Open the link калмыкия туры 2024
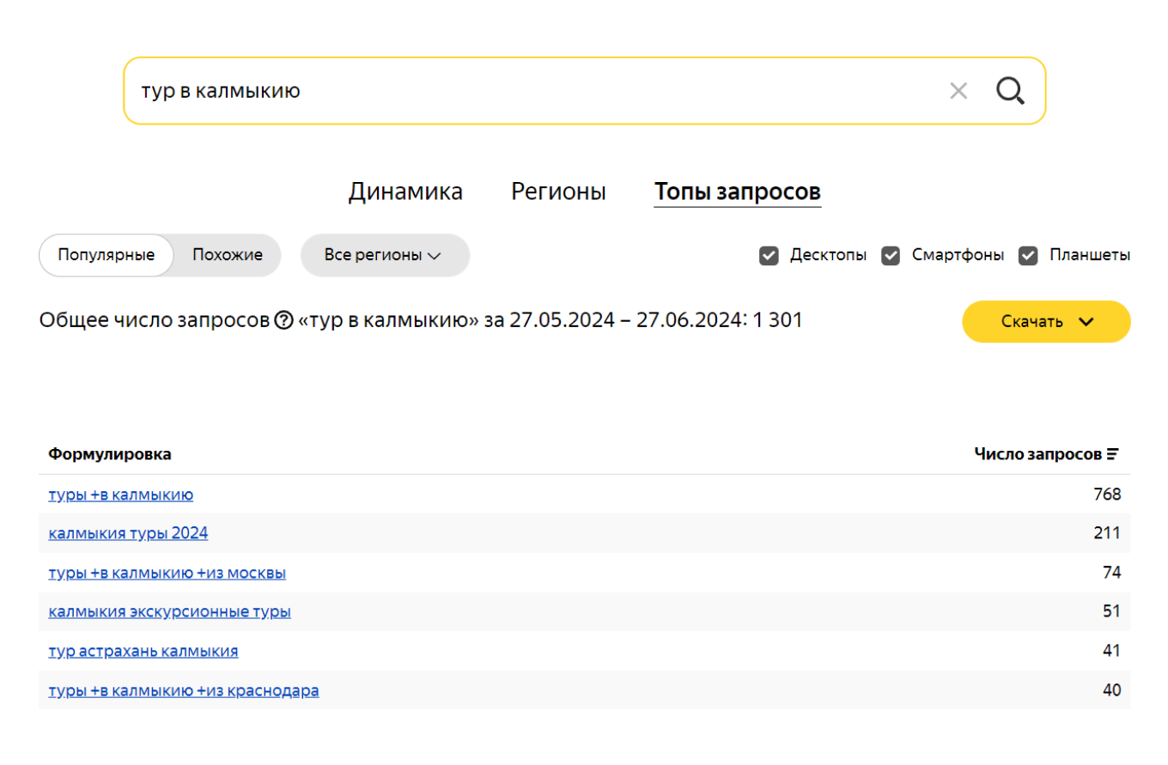This screenshot has width=1168, height=765. (x=128, y=533)
